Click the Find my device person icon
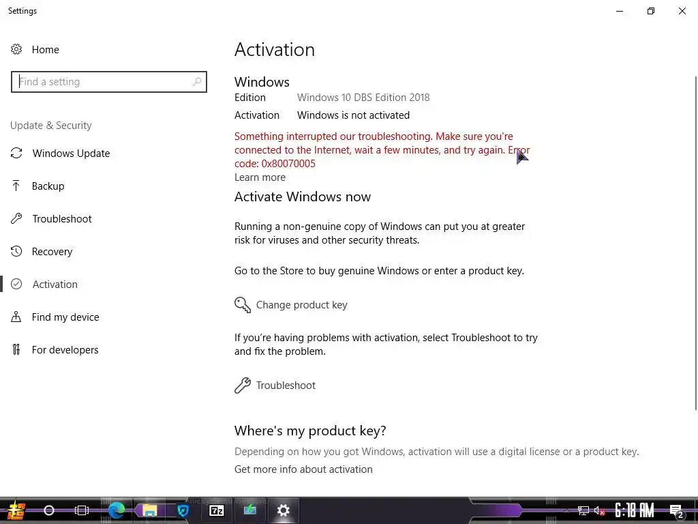The height and width of the screenshot is (524, 698). (16, 317)
